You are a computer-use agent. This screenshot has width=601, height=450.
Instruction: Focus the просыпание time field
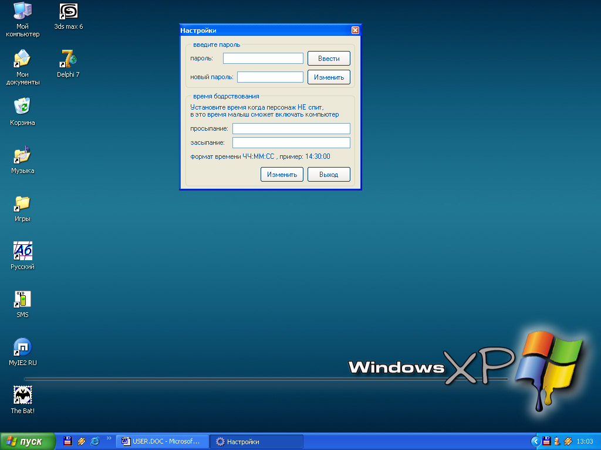tap(291, 128)
